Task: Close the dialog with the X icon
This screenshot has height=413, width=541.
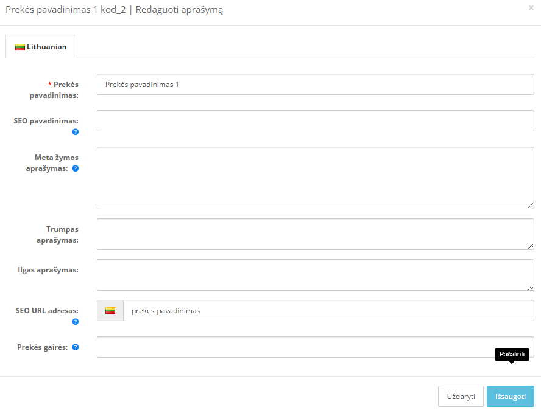Action: click(531, 7)
